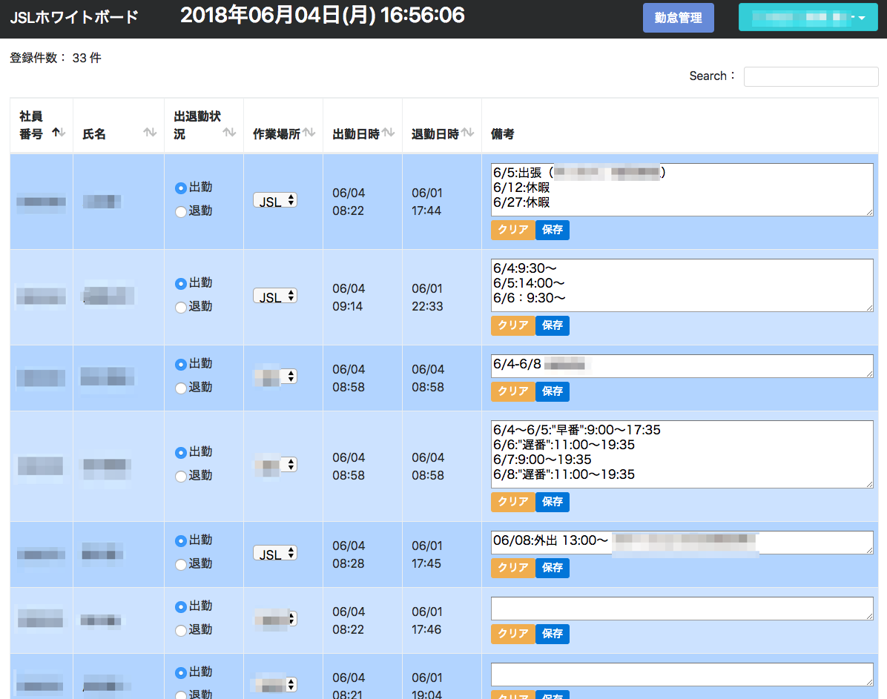The width and height of the screenshot is (887, 699).
Task: Edit the 6/5:出張 備考 textarea
Action: [x=682, y=190]
